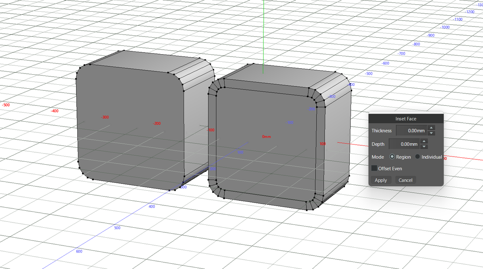Enable the Offset Even checkbox
The width and height of the screenshot is (483, 269).
click(x=374, y=168)
